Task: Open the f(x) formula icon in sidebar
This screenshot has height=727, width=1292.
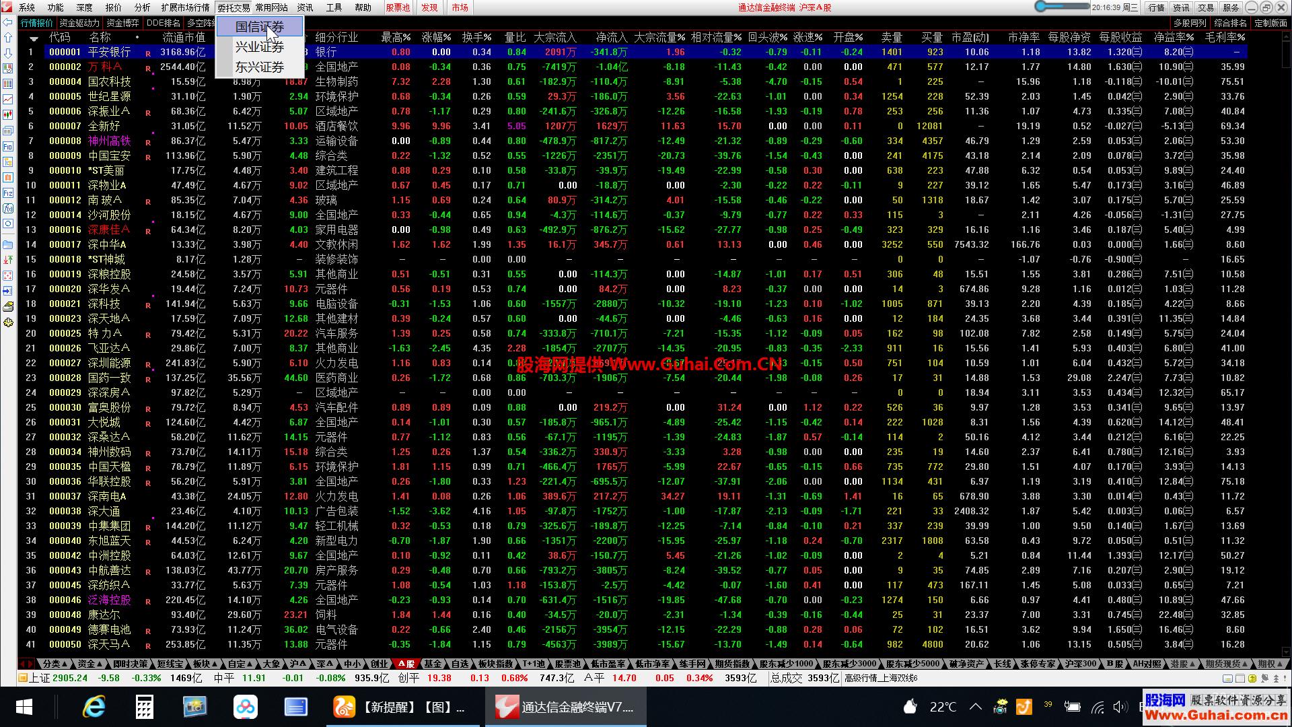Action: tap(8, 208)
